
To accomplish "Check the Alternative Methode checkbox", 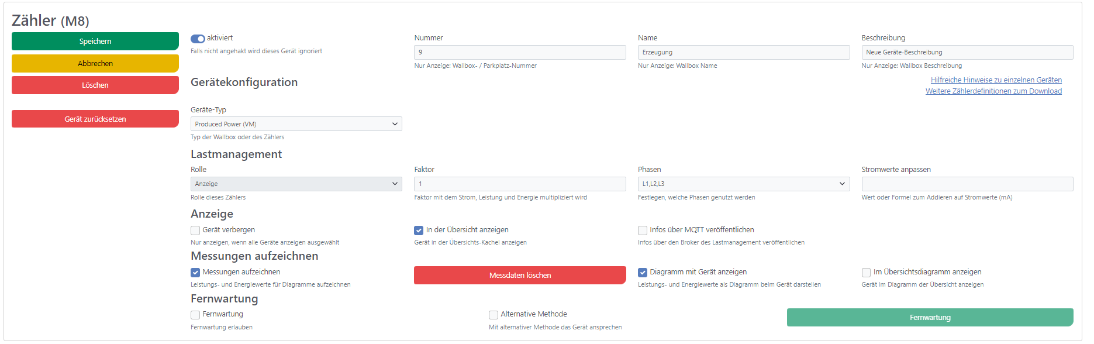I will (x=493, y=315).
